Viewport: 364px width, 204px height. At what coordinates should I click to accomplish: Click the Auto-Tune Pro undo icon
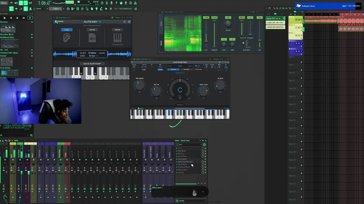(220, 62)
